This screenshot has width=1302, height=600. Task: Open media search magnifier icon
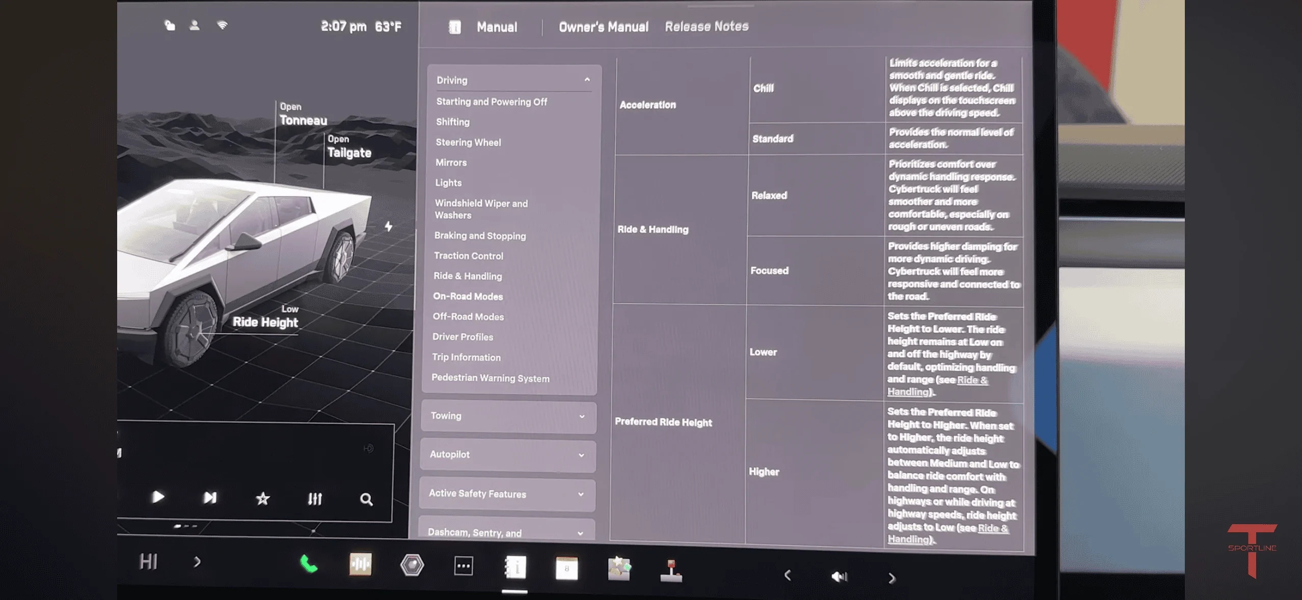coord(366,499)
